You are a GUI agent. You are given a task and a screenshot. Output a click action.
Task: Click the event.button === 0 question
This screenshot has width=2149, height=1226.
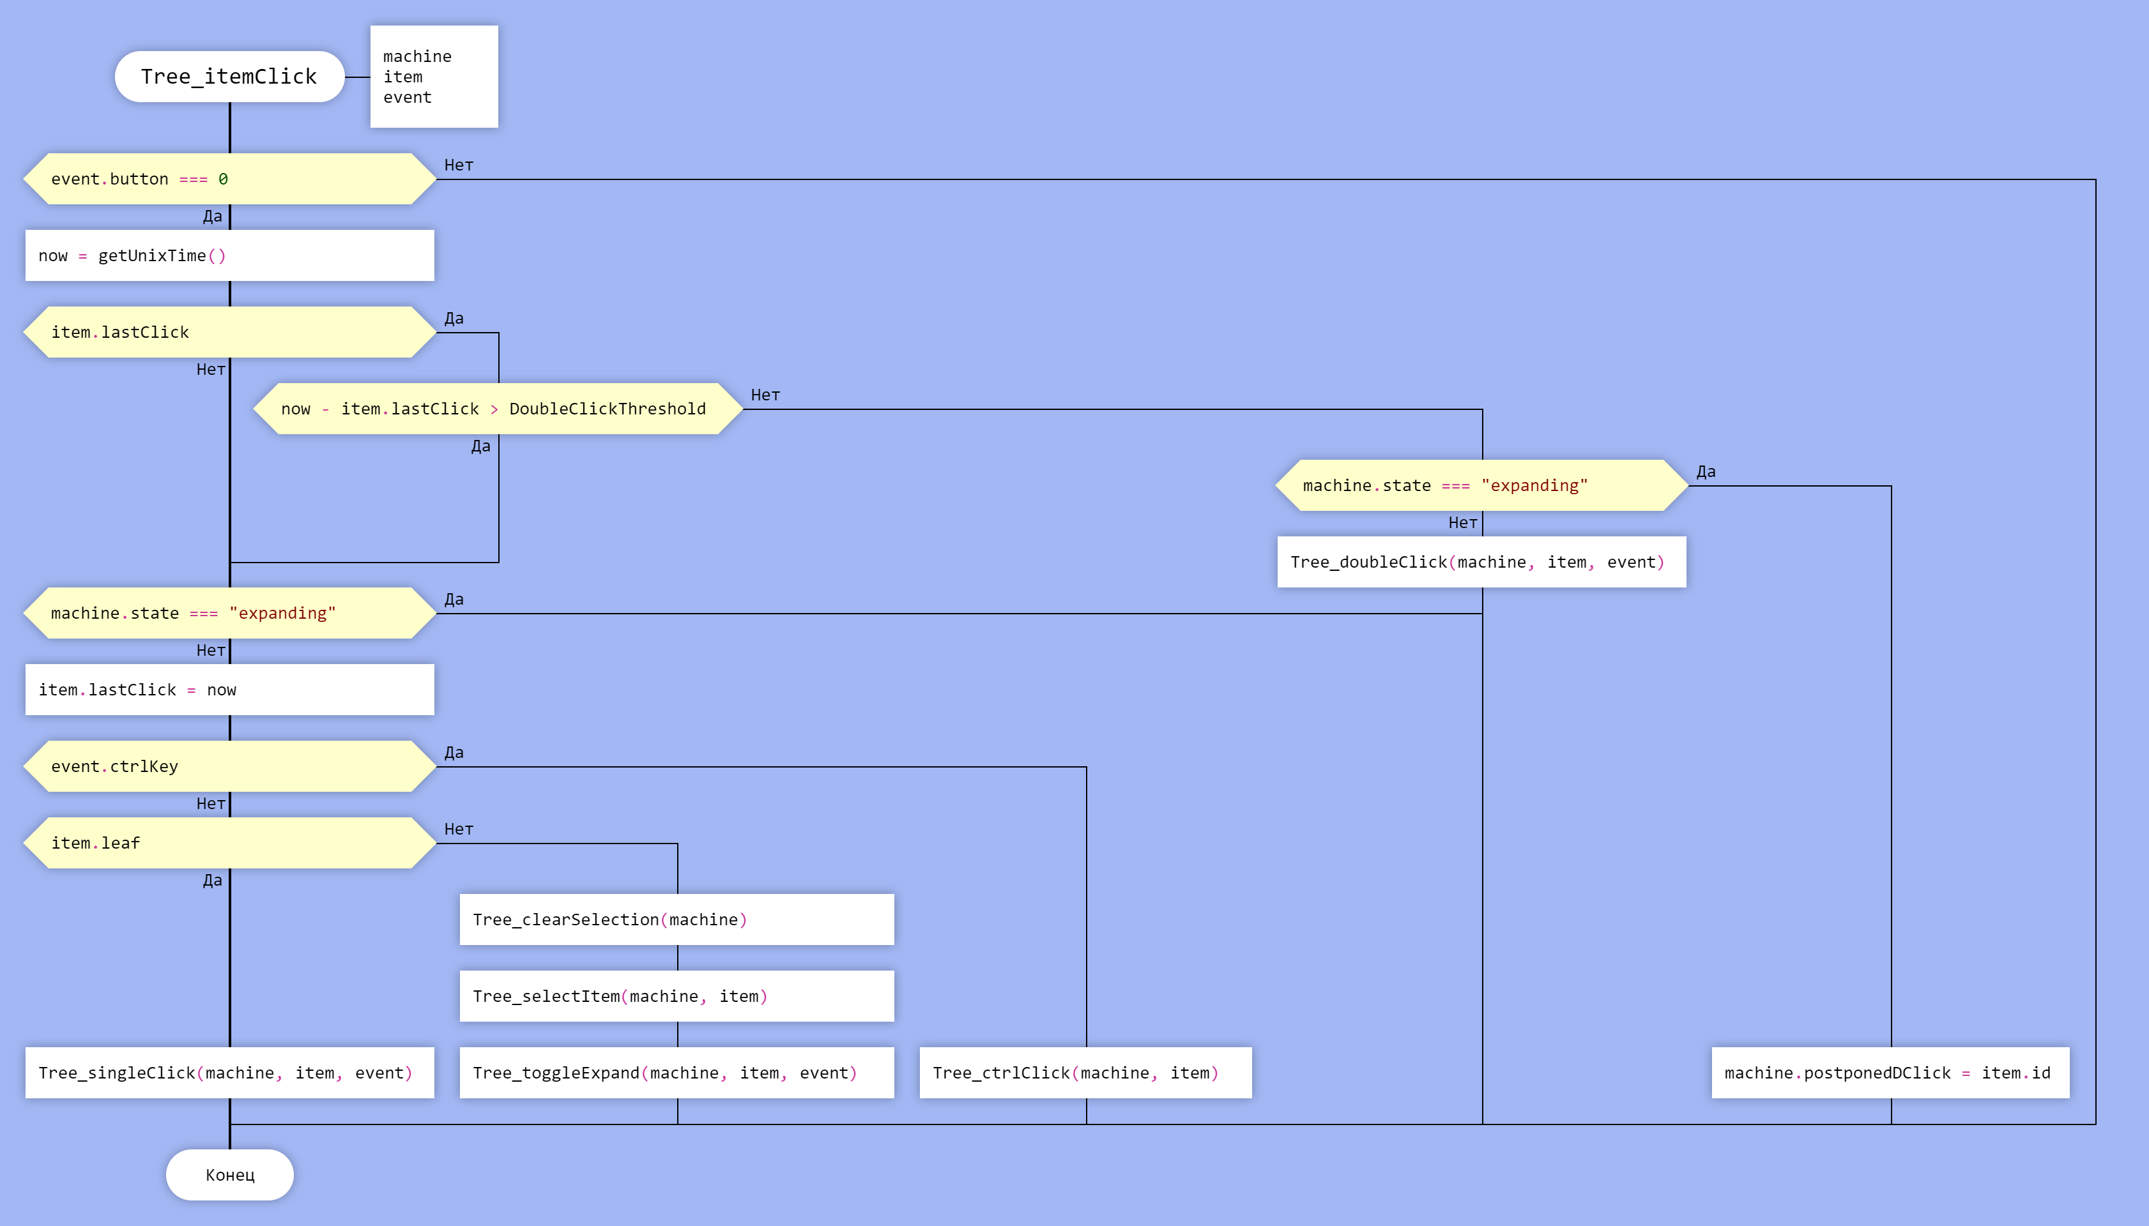[x=229, y=179]
